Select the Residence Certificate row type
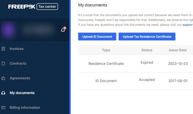This screenshot has height=114, width=193. click(106, 64)
